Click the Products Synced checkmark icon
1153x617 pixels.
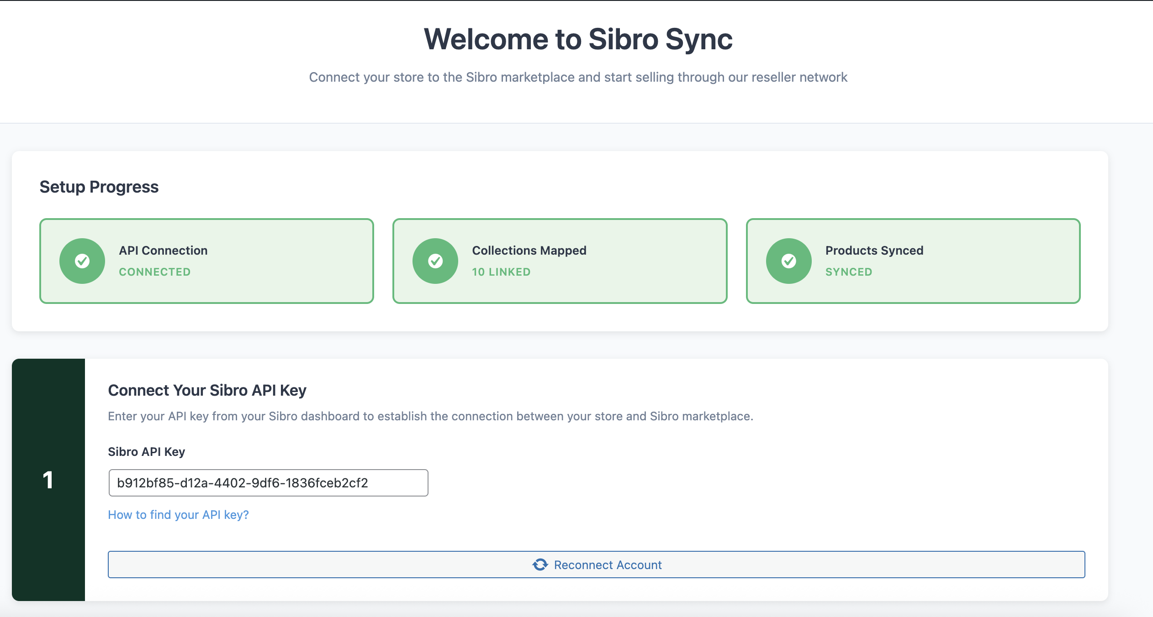click(x=788, y=261)
